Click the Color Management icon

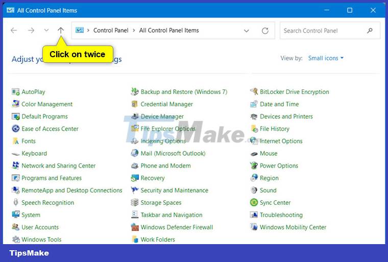(x=16, y=104)
